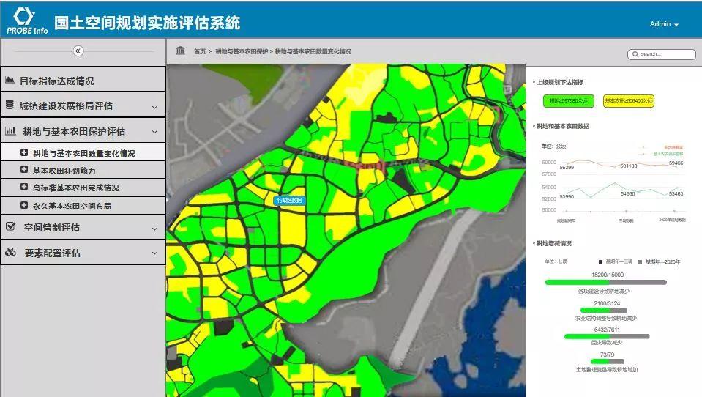Click the PROBE Info logo

[x=27, y=21]
